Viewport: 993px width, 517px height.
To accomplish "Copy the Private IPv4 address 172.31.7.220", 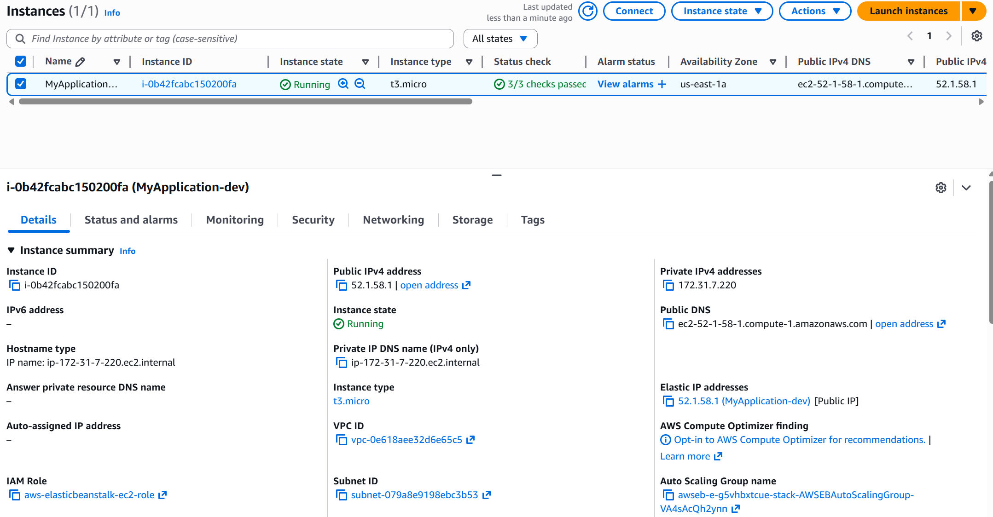I will click(x=668, y=285).
